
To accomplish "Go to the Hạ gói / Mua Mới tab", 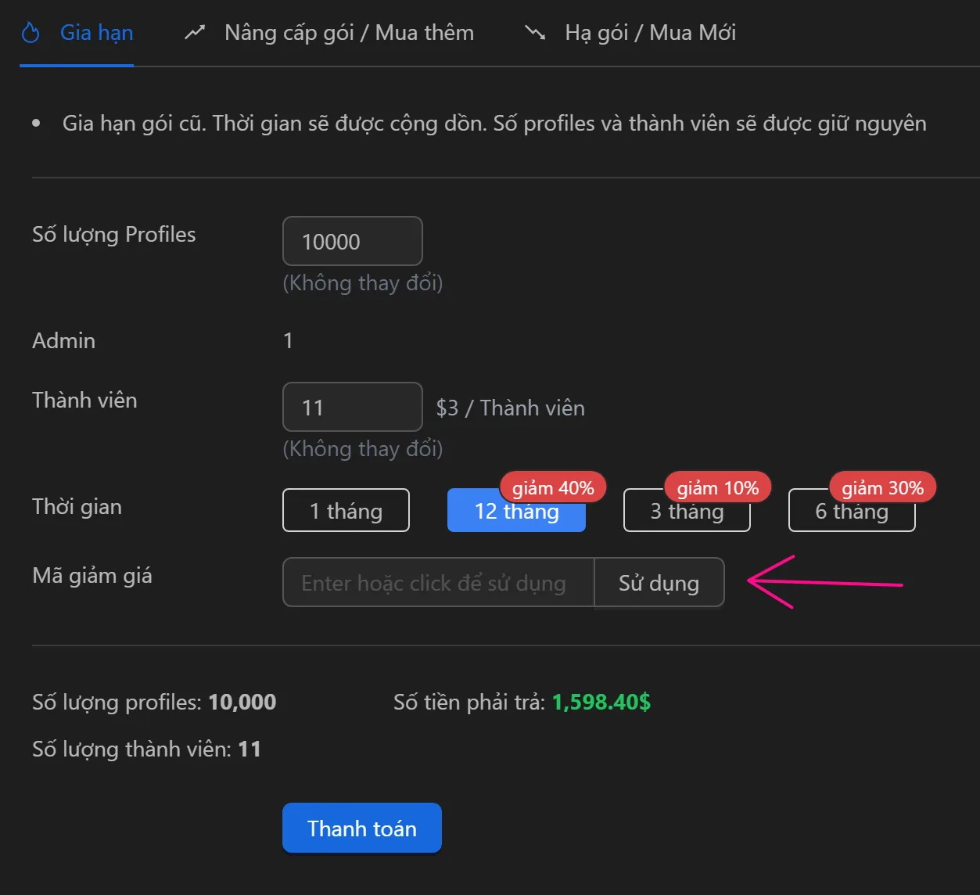I will click(650, 33).
